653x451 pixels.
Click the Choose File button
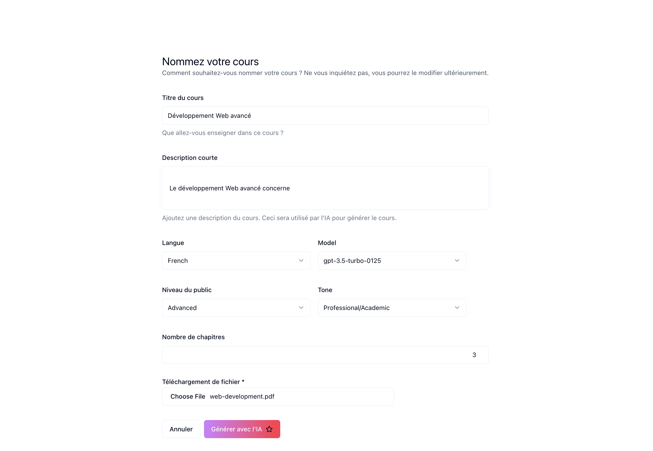click(x=188, y=396)
